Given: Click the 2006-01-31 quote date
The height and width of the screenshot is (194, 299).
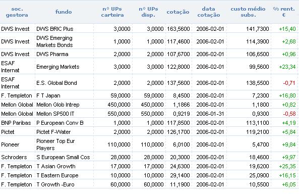Looking at the screenshot, I should pos(210,114).
